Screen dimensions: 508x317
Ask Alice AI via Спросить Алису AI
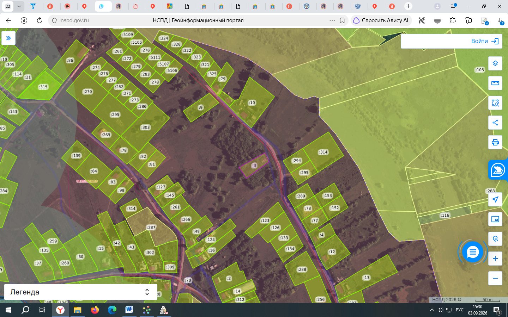coord(381,20)
